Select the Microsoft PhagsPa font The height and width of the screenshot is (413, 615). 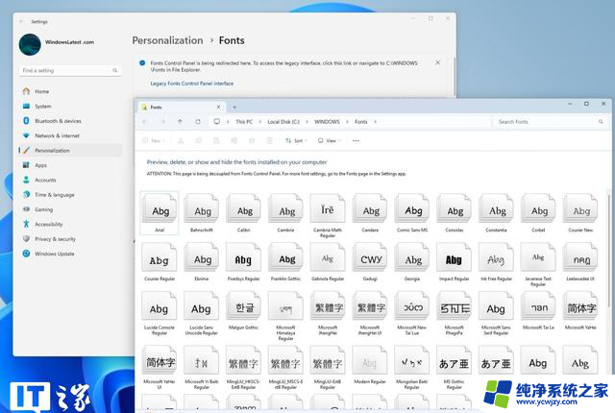pyautogui.click(x=455, y=313)
